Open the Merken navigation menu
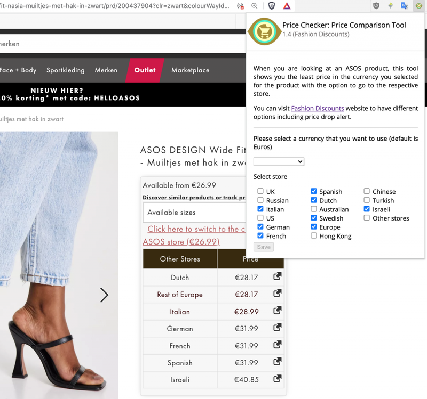 pyautogui.click(x=106, y=70)
